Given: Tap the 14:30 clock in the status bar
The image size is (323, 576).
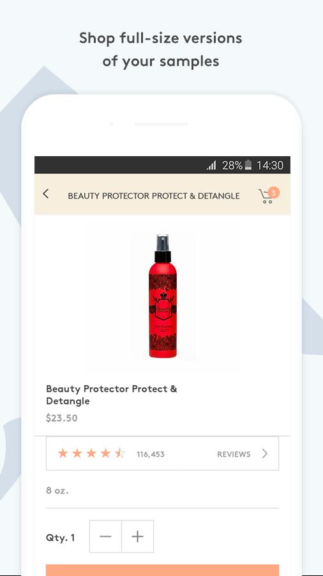Looking at the screenshot, I should tap(270, 165).
